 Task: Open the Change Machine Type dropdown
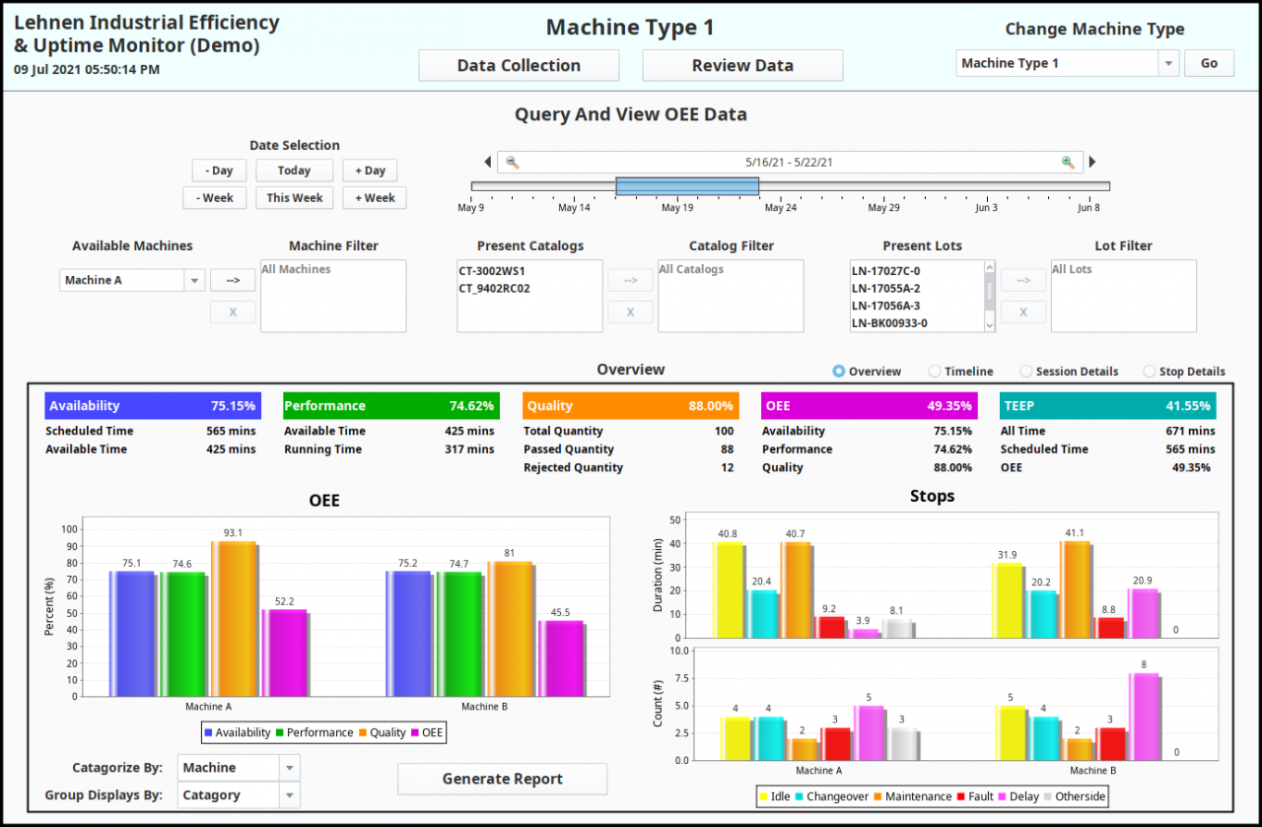coord(1168,63)
